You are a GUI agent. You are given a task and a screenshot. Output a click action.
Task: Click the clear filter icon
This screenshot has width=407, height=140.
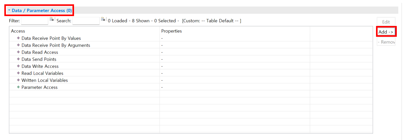click(x=52, y=19)
